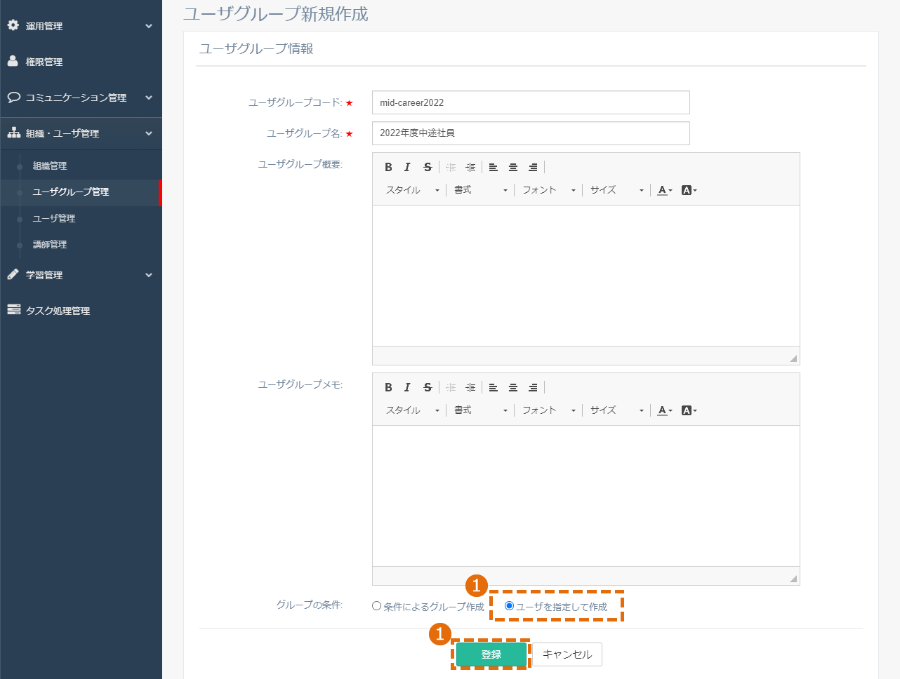
Task: Select the 条件によるグループ作成 radio button
Action: (377, 606)
